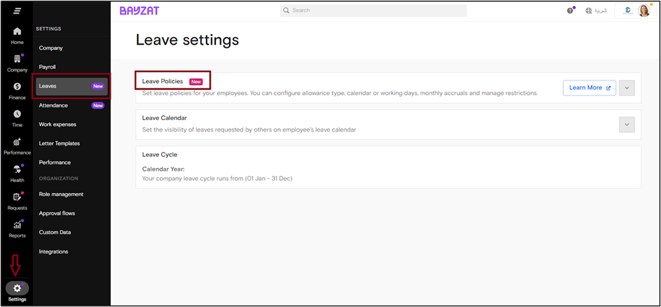
Task: Collapse sidebar with the hamburger menu icon
Action: [17, 11]
